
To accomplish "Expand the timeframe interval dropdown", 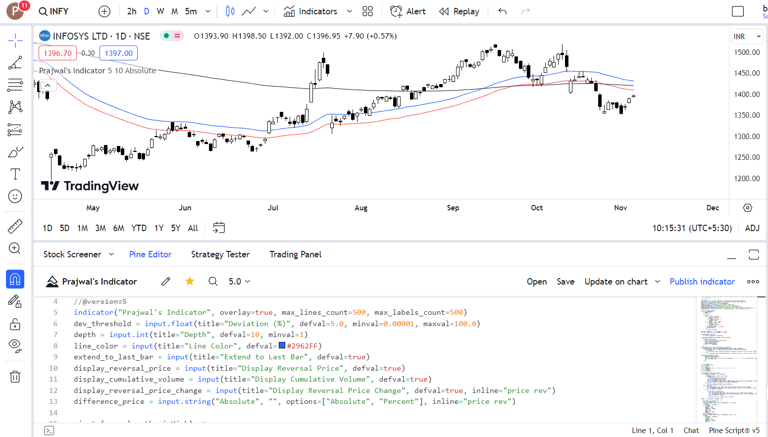I will [208, 11].
